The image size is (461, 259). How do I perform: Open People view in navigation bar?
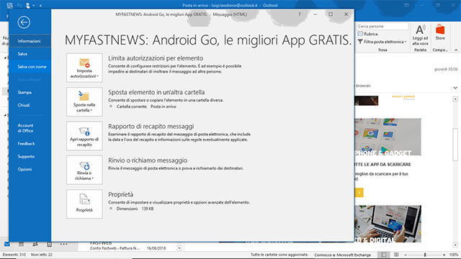point(35,244)
